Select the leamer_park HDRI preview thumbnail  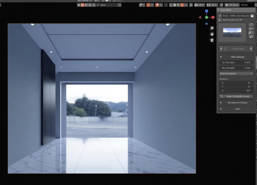pos(232,33)
